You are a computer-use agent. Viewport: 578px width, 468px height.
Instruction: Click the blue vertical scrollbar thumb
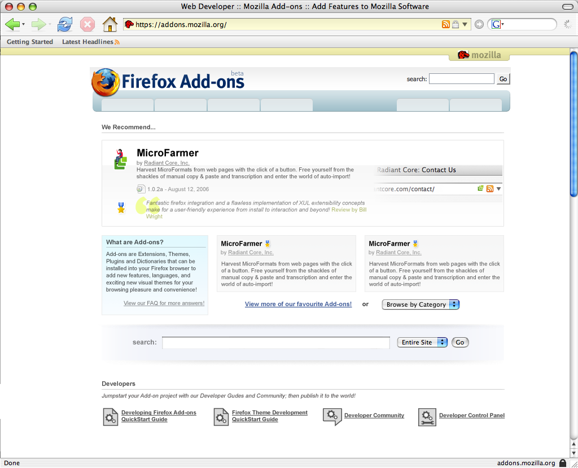click(x=574, y=125)
